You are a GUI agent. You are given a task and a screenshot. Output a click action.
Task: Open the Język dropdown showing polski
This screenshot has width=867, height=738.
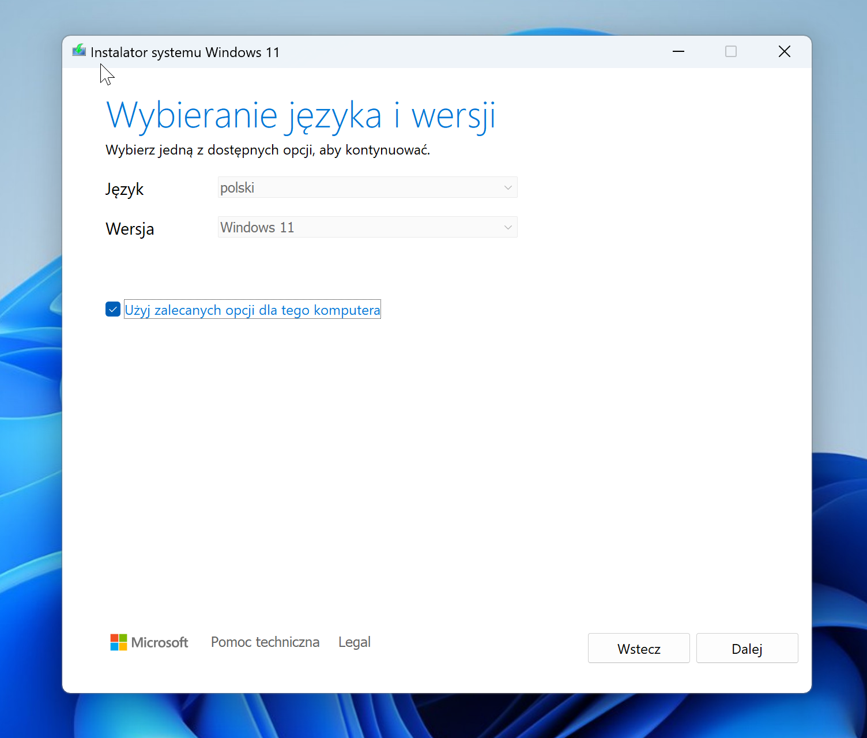pos(367,187)
